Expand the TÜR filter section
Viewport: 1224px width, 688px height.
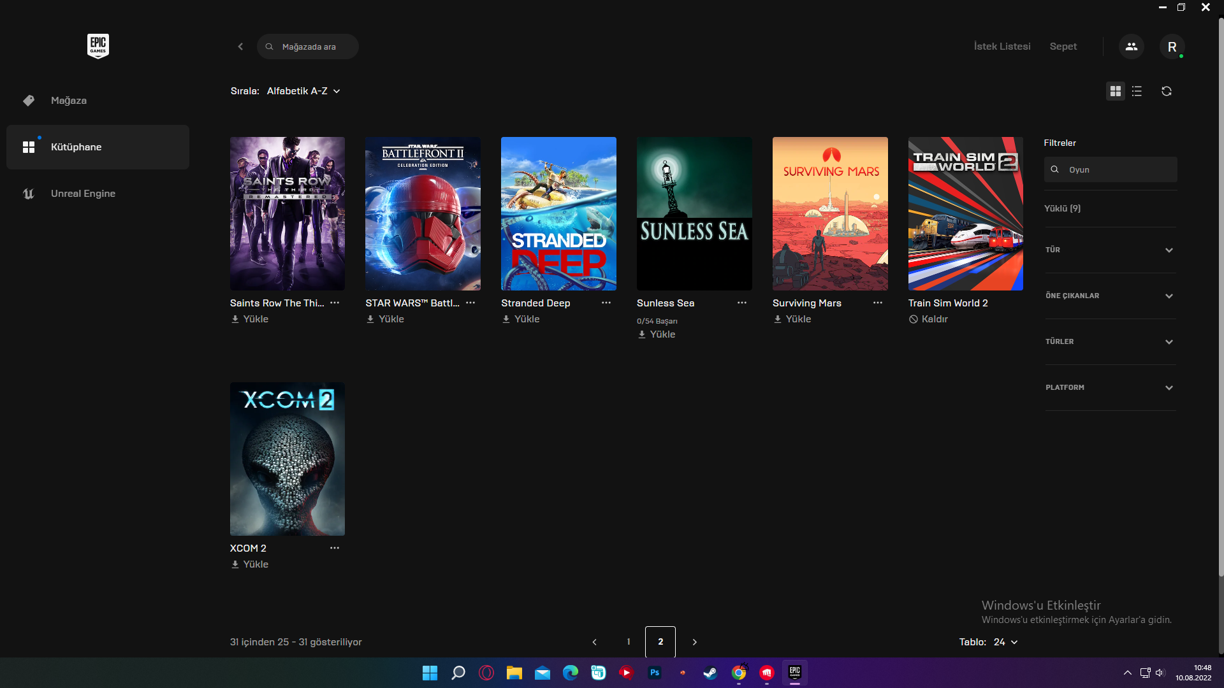point(1110,250)
